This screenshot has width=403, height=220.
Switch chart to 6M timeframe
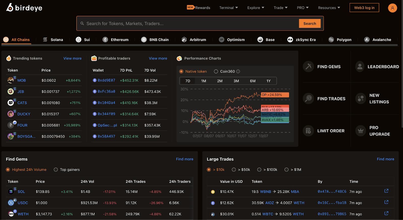click(x=253, y=81)
